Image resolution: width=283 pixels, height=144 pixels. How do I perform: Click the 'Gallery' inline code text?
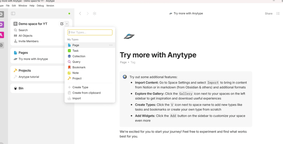pyautogui.click(x=186, y=94)
